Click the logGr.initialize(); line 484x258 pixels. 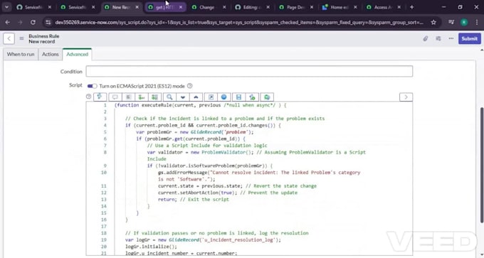pyautogui.click(x=151, y=247)
